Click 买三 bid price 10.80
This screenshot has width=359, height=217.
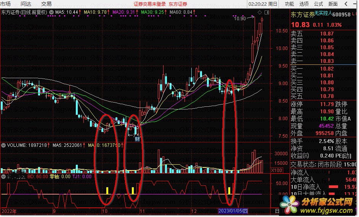click(x=327, y=82)
